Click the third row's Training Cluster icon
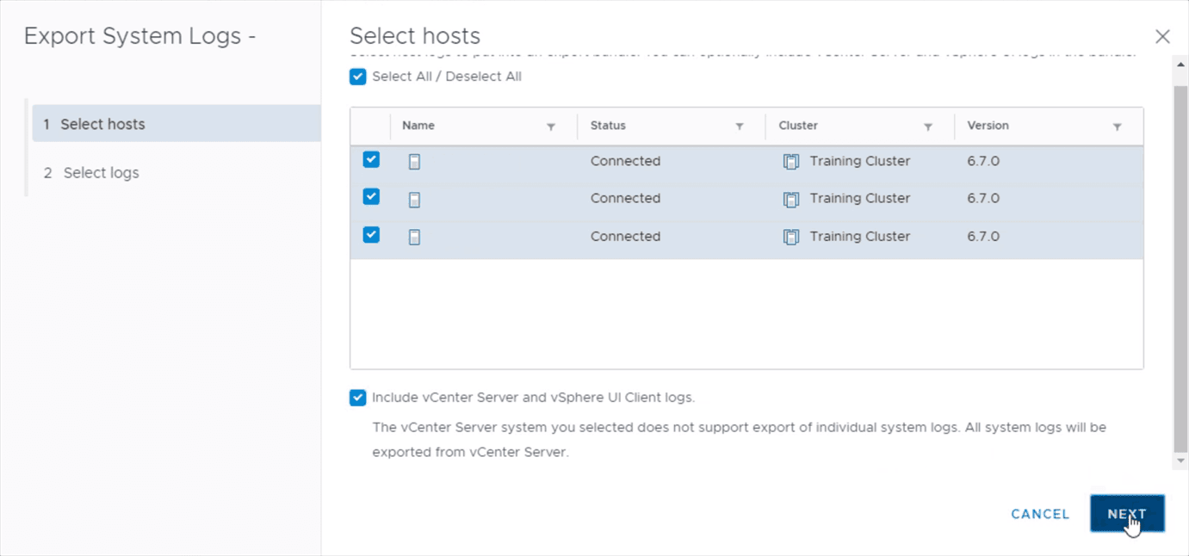The width and height of the screenshot is (1189, 556). (x=791, y=237)
